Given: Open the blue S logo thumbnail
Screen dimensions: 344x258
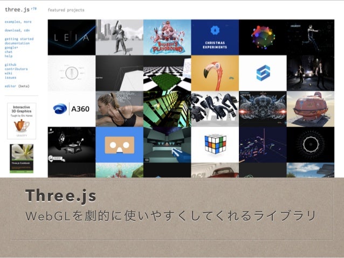Looking at the screenshot, I should pyautogui.click(x=263, y=73).
